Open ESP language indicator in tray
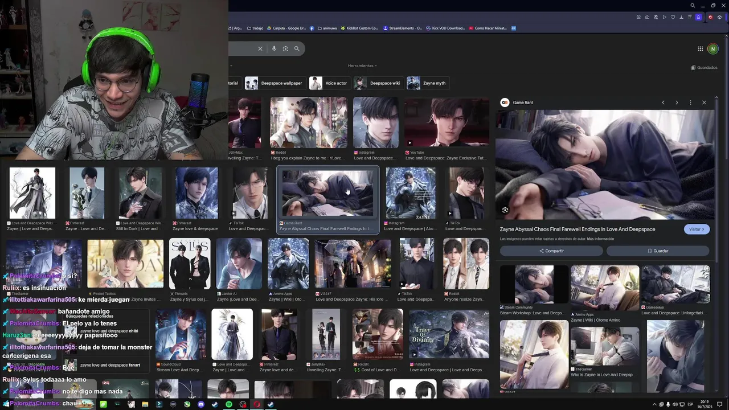729x410 pixels. click(690, 404)
